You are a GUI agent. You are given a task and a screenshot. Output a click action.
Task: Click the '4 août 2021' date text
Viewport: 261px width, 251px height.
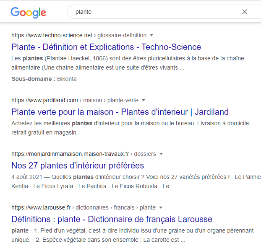click(x=27, y=177)
